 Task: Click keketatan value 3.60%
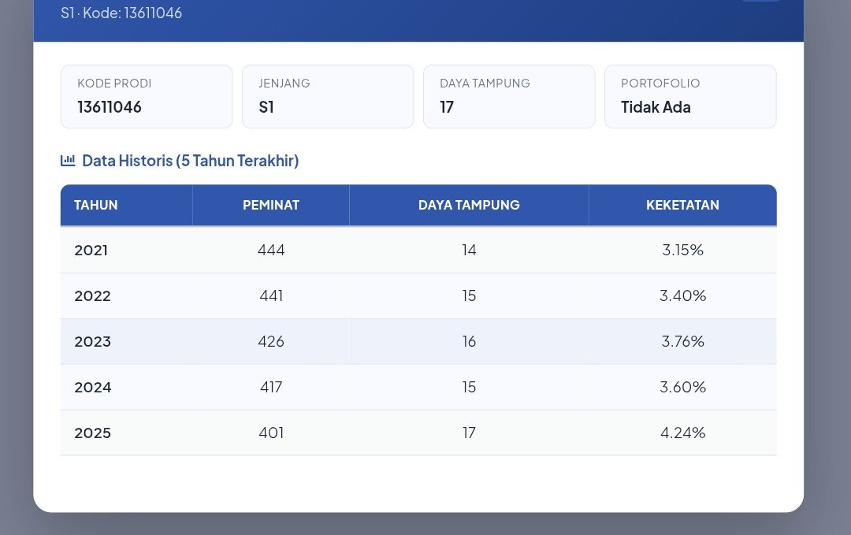(x=682, y=388)
